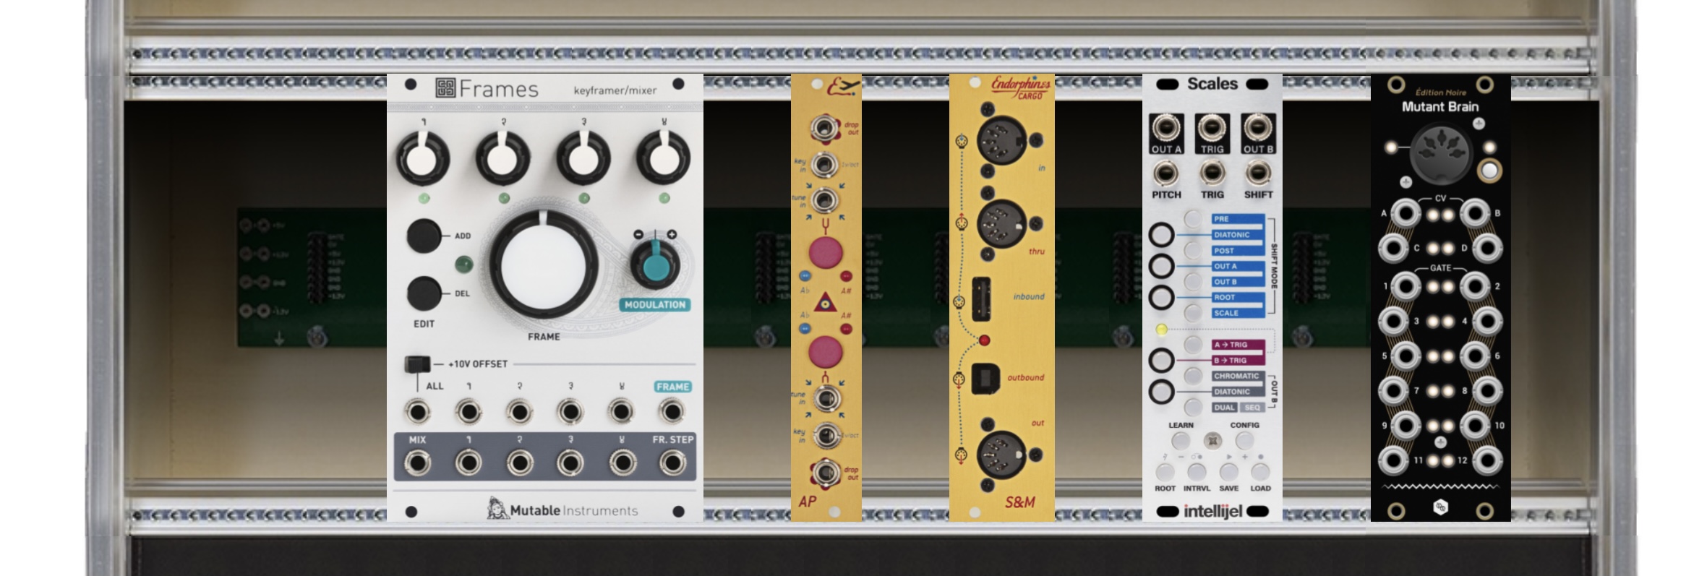This screenshot has height=576, width=1707.
Task: Click the PITCH input jack on Scales
Action: (x=1165, y=174)
